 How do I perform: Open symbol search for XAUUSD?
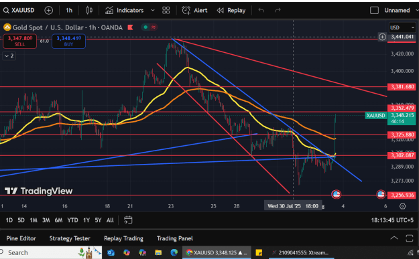[x=19, y=11]
